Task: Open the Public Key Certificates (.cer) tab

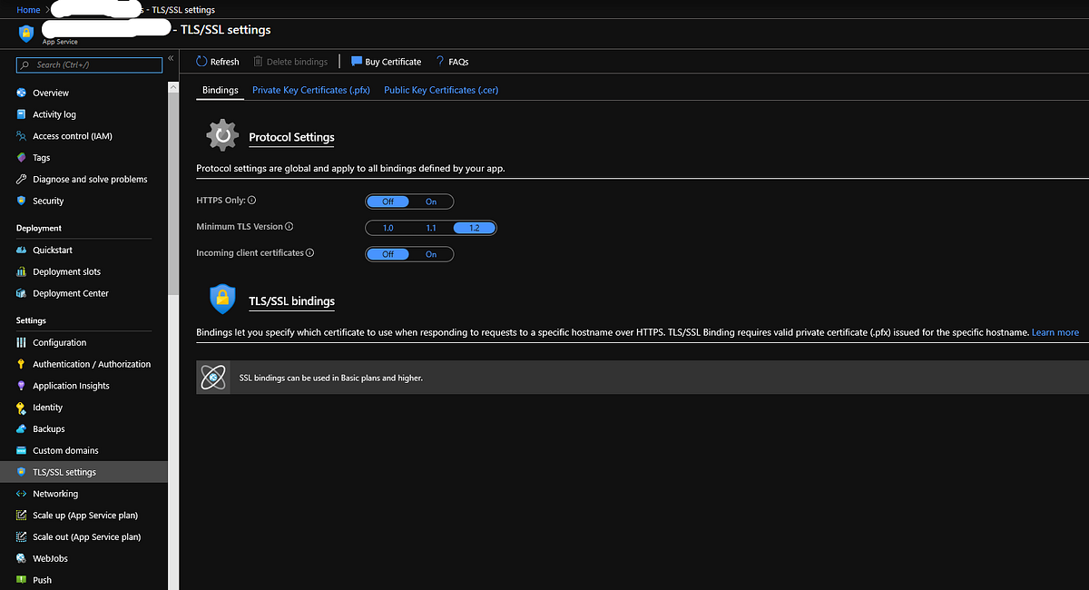Action: pos(441,90)
